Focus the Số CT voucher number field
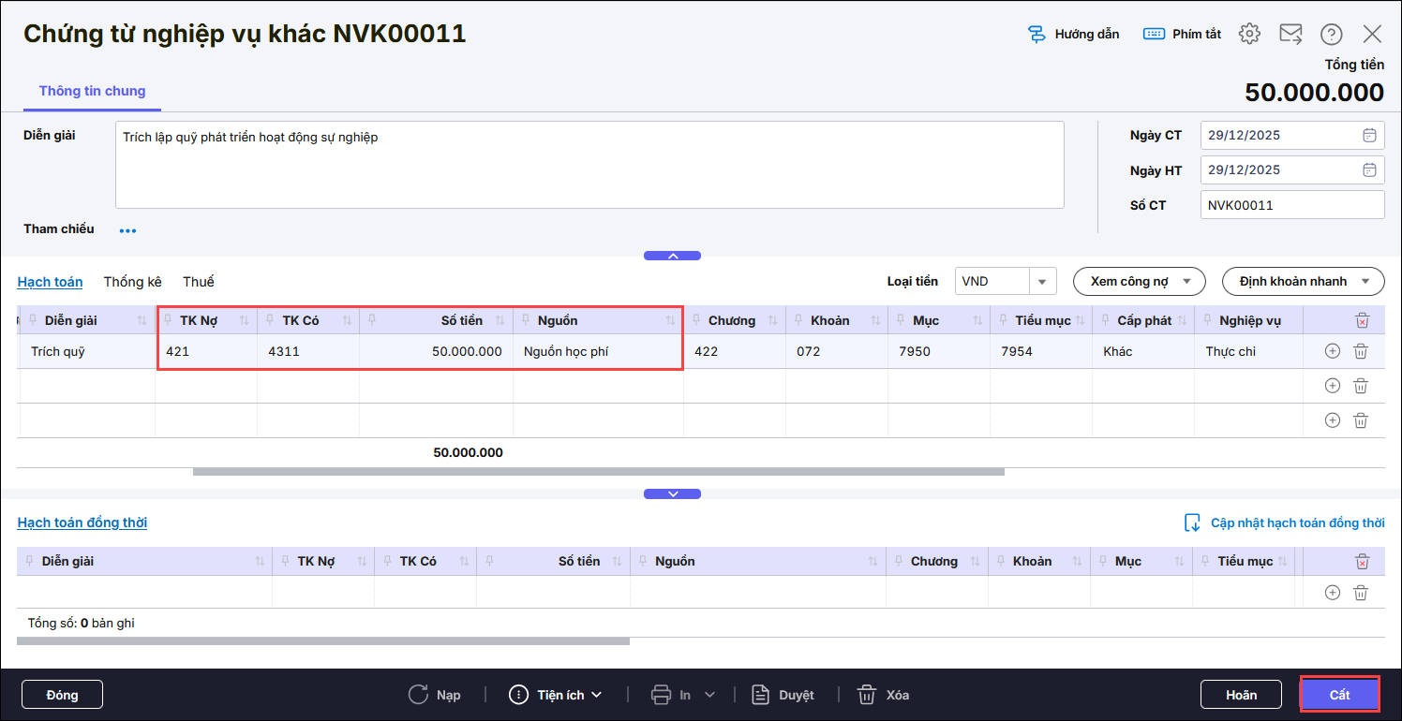 (1292, 205)
